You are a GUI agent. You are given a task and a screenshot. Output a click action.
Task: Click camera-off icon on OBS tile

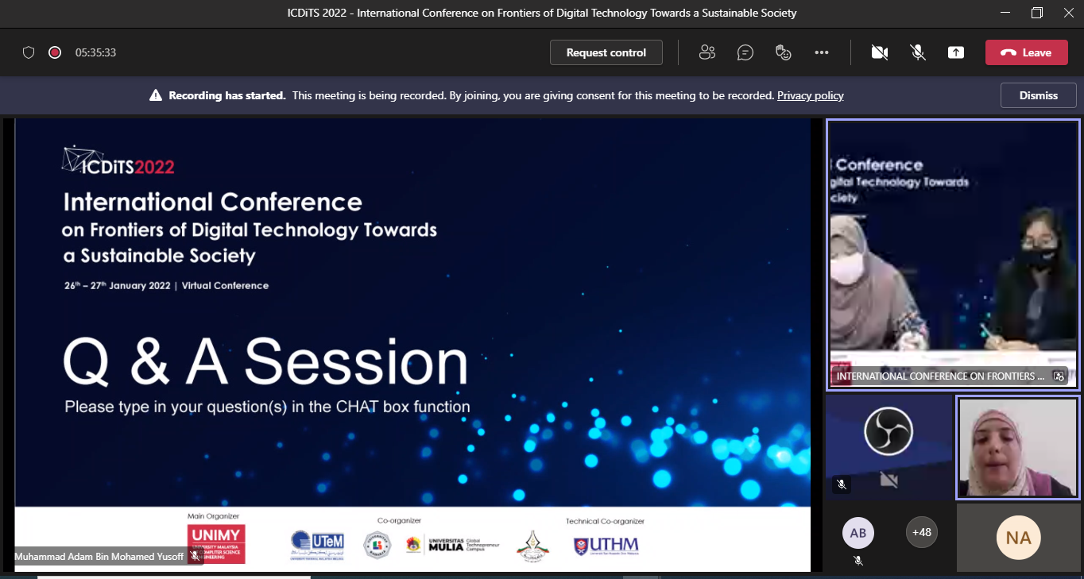pos(888,480)
